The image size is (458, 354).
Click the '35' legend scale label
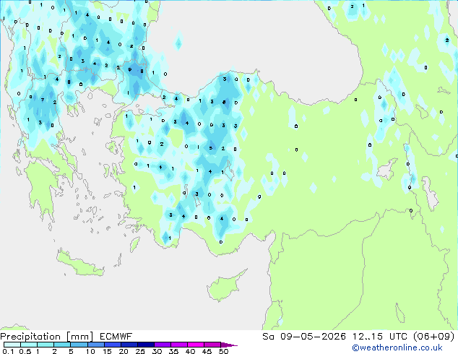[x=173, y=351]
